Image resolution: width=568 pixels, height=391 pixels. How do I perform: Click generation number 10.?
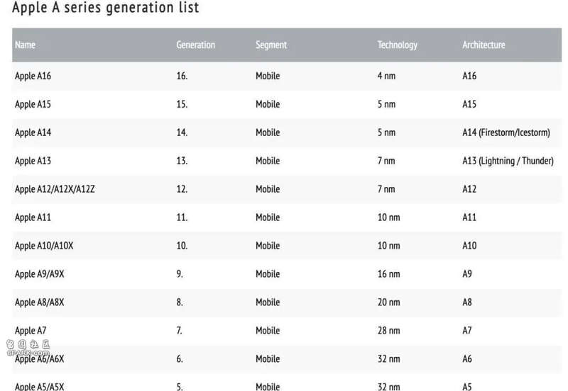coord(182,245)
